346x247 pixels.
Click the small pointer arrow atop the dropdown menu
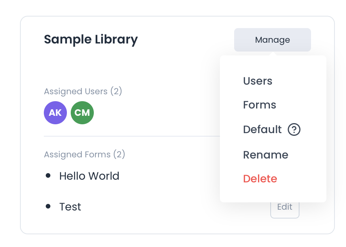click(273, 54)
